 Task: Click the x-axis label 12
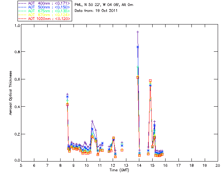113,165
